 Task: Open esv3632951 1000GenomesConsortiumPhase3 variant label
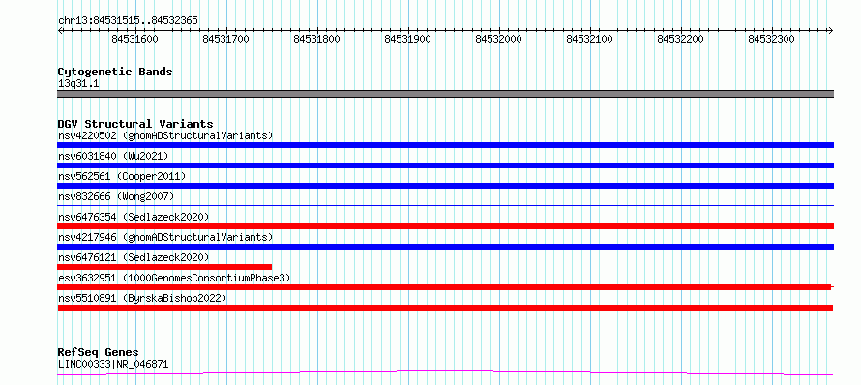coord(174,278)
